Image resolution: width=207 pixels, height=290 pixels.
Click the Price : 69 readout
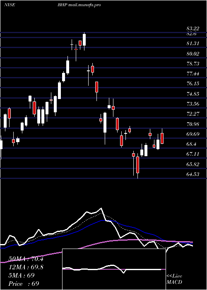coord(24,284)
